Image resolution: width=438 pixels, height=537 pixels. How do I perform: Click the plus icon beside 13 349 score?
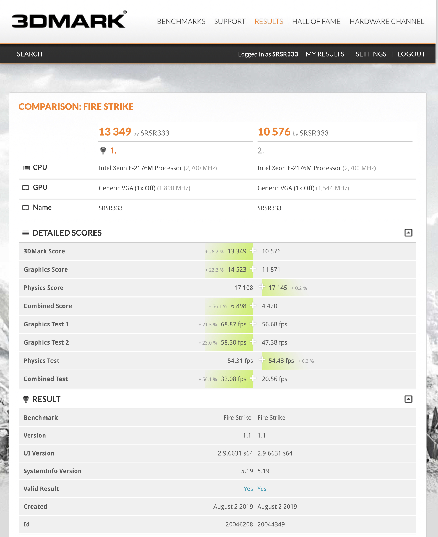click(253, 251)
